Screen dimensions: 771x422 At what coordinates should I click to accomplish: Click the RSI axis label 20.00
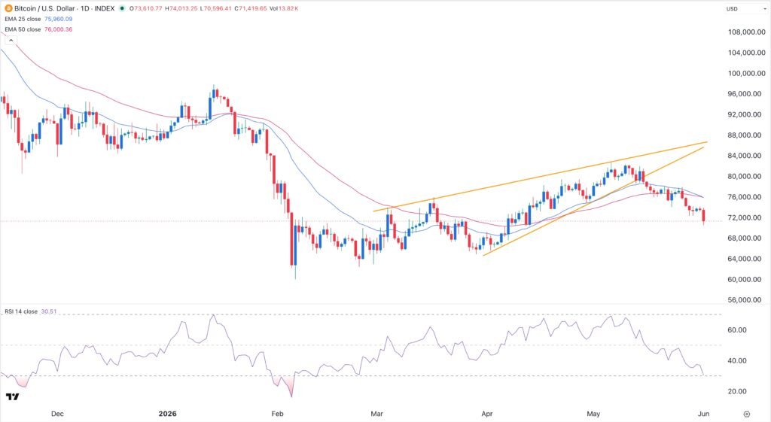tap(737, 392)
